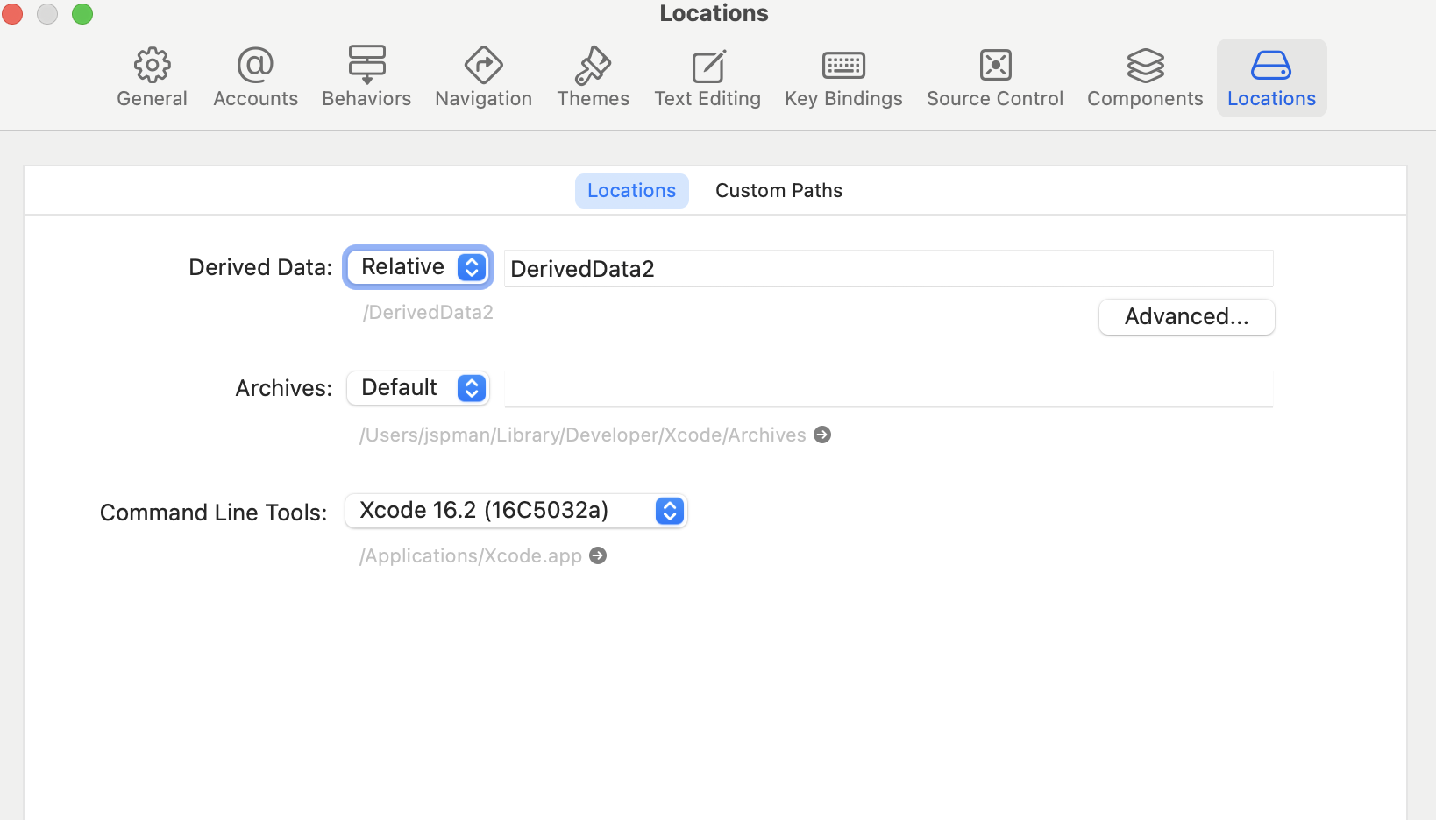Image resolution: width=1436 pixels, height=820 pixels.
Task: Click the /DerivedData2 path text
Action: pos(428,313)
